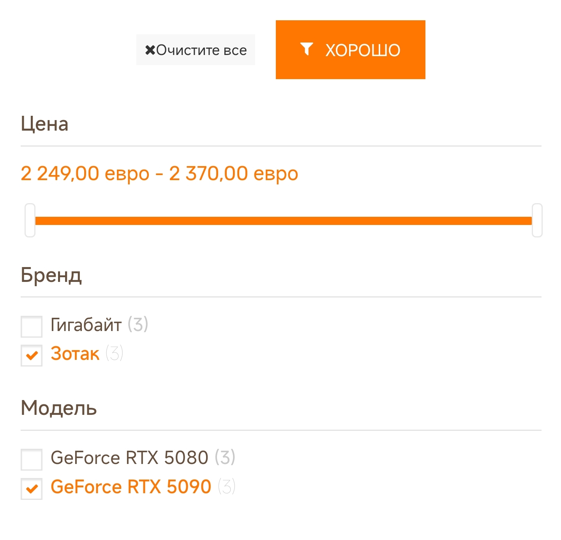Uncheck the GeForce RTX 5090 checkbox
561x540 pixels.
click(32, 489)
